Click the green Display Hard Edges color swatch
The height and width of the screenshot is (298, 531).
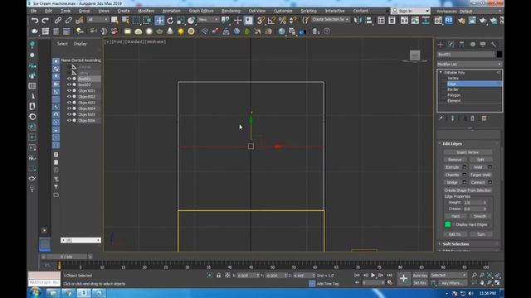(x=448, y=224)
